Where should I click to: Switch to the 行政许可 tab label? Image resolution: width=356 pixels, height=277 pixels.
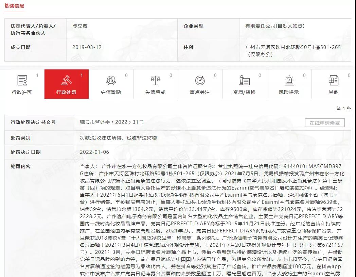(22, 92)
